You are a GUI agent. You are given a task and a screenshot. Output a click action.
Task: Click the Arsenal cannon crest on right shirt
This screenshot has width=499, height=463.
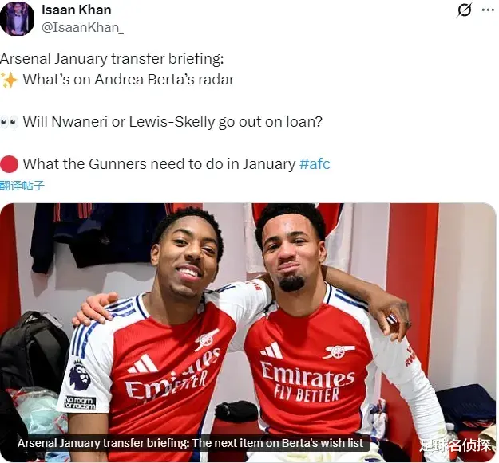(x=339, y=351)
